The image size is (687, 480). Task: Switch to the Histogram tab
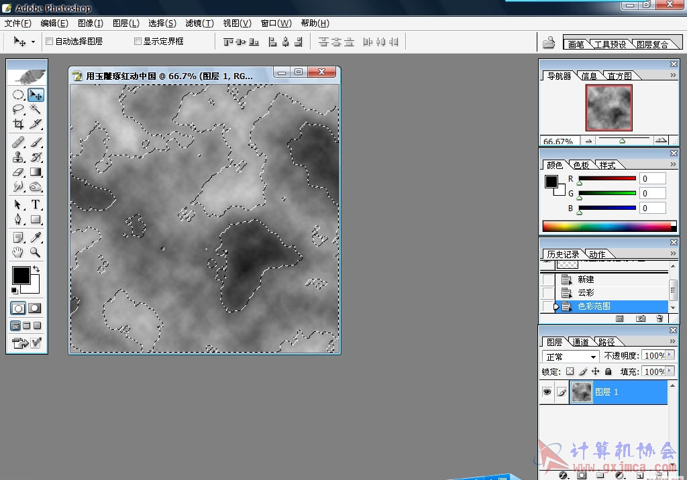click(x=619, y=76)
